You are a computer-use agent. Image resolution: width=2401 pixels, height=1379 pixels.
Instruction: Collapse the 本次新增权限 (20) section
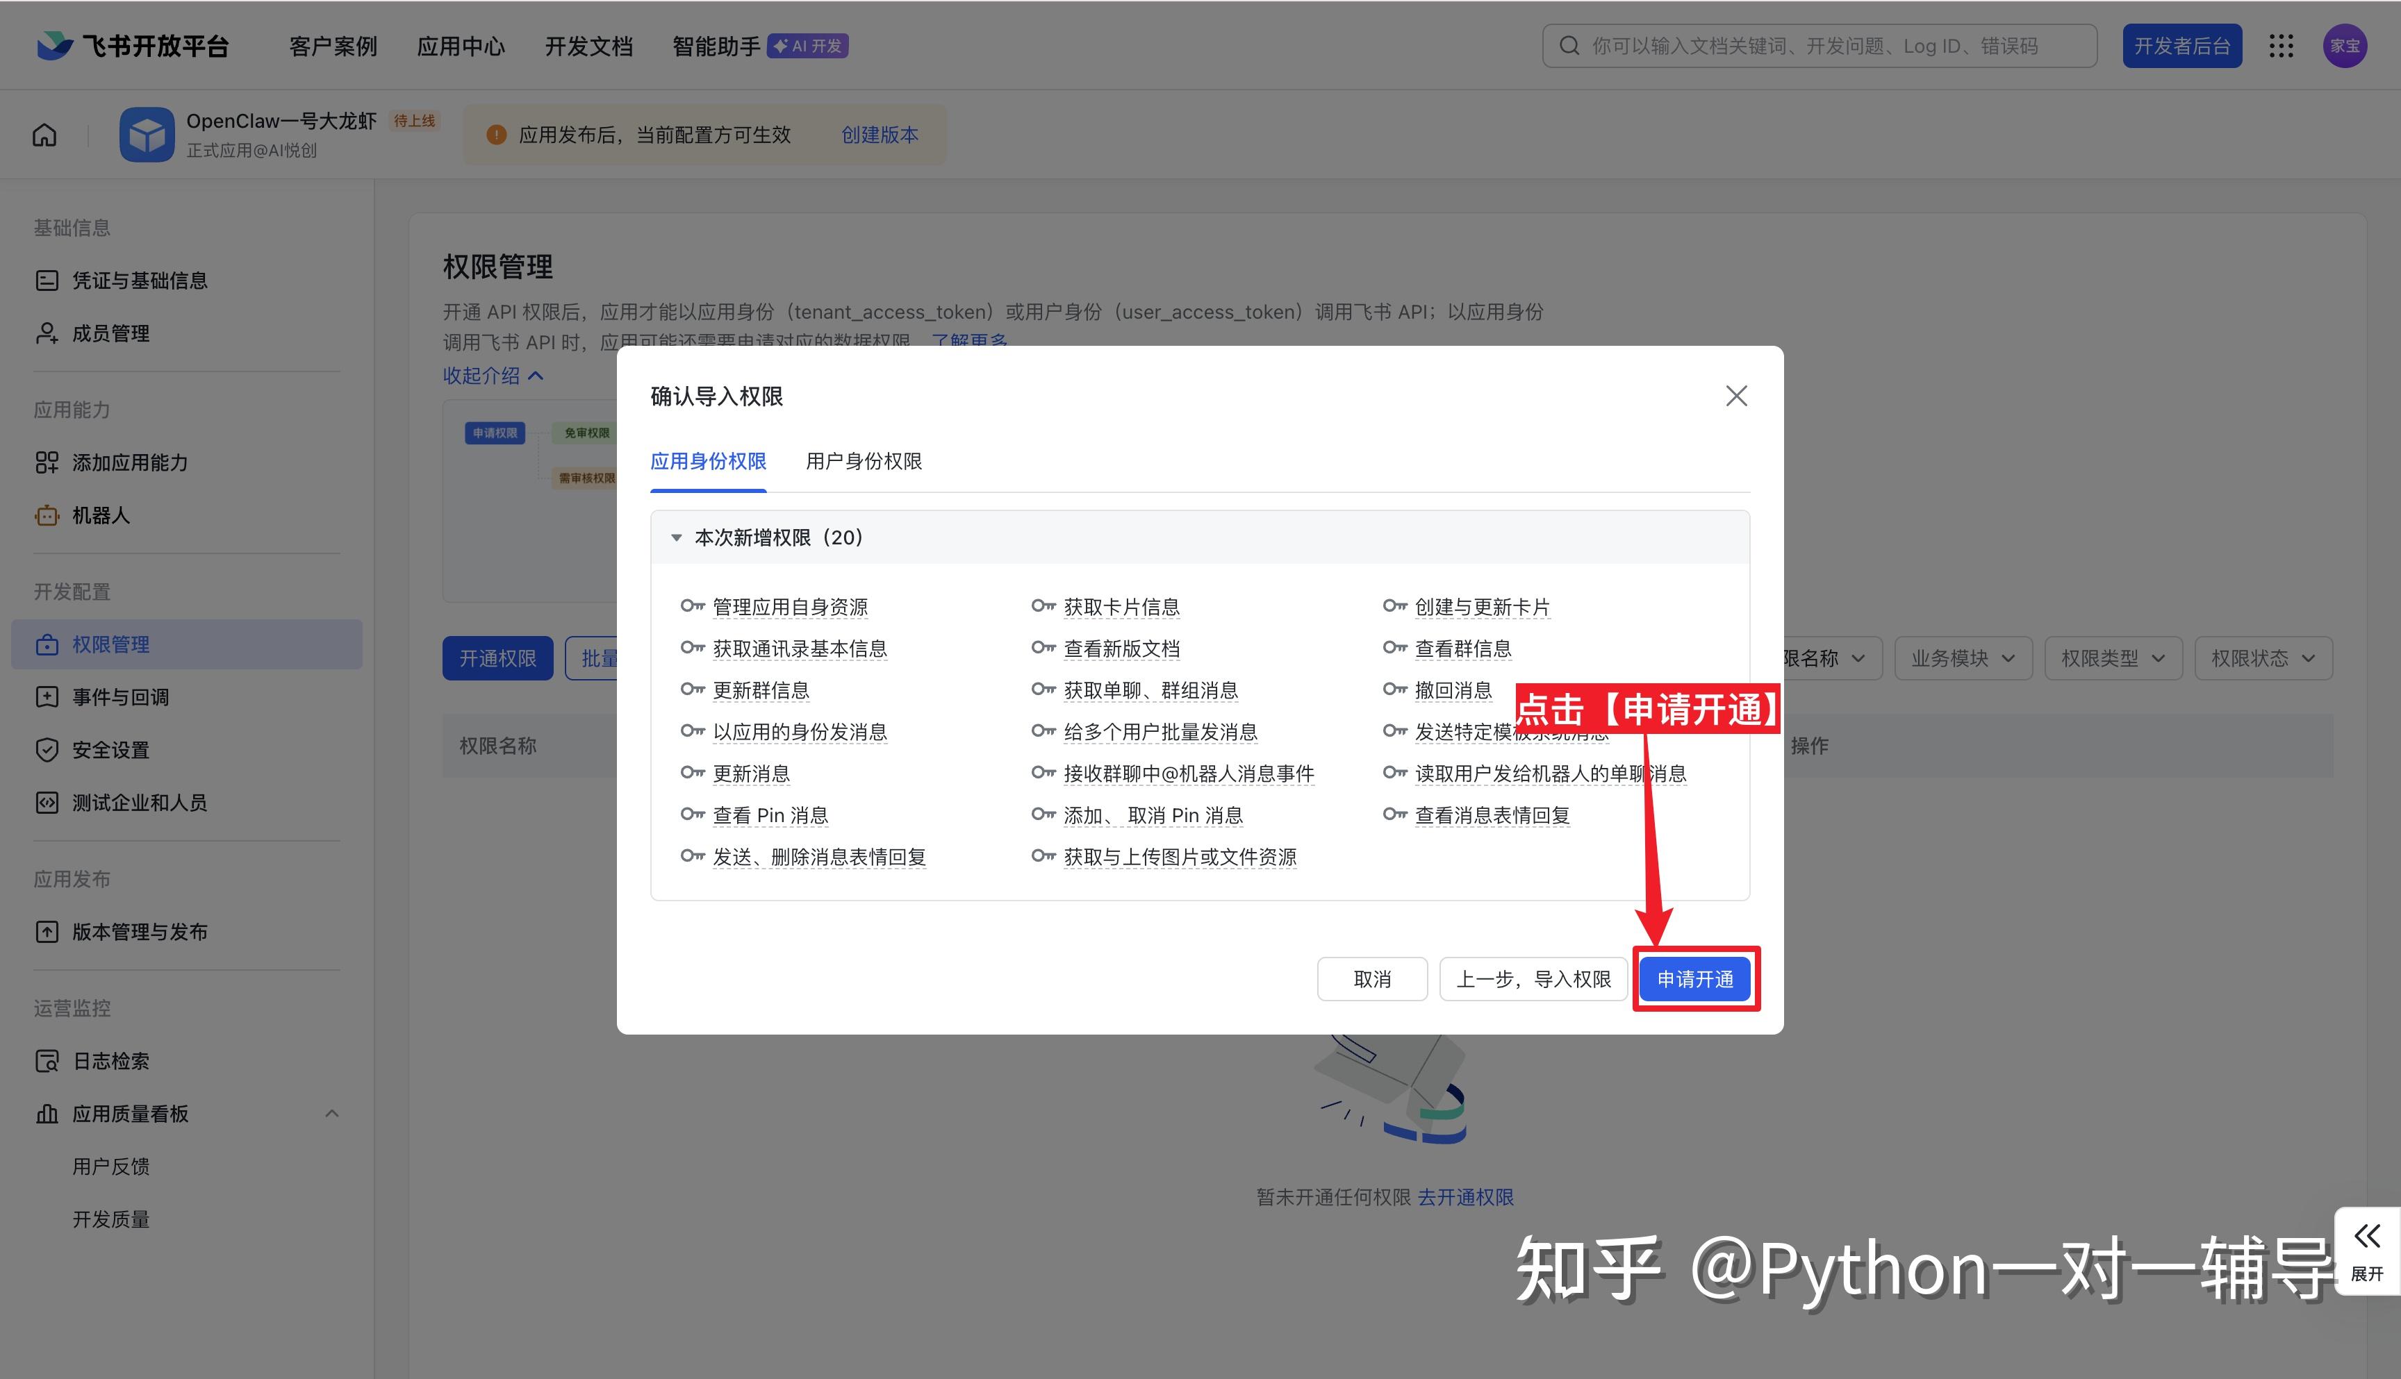point(677,538)
